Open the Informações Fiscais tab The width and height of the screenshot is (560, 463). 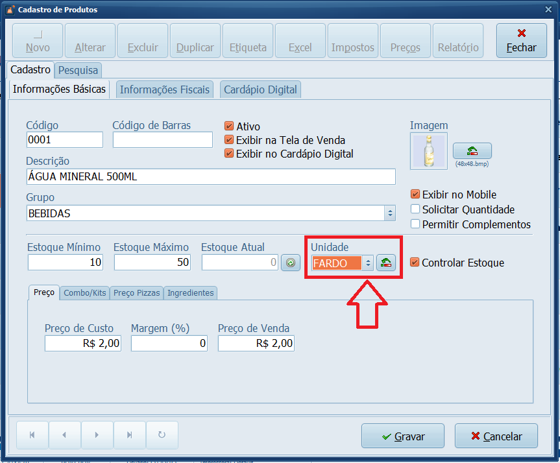tap(164, 89)
